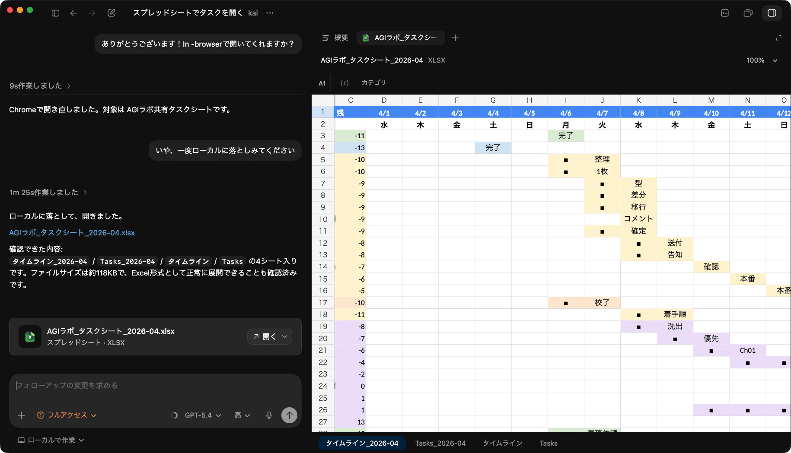Open the GPT-5.4 model selector
791x453 pixels.
[x=202, y=415]
